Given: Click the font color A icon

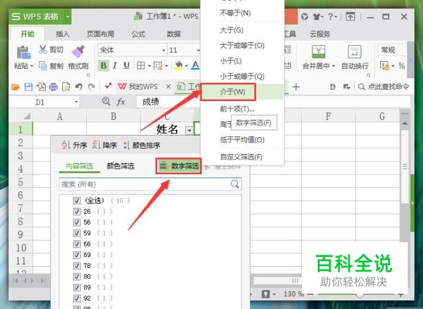Looking at the screenshot, I should coord(196,65).
